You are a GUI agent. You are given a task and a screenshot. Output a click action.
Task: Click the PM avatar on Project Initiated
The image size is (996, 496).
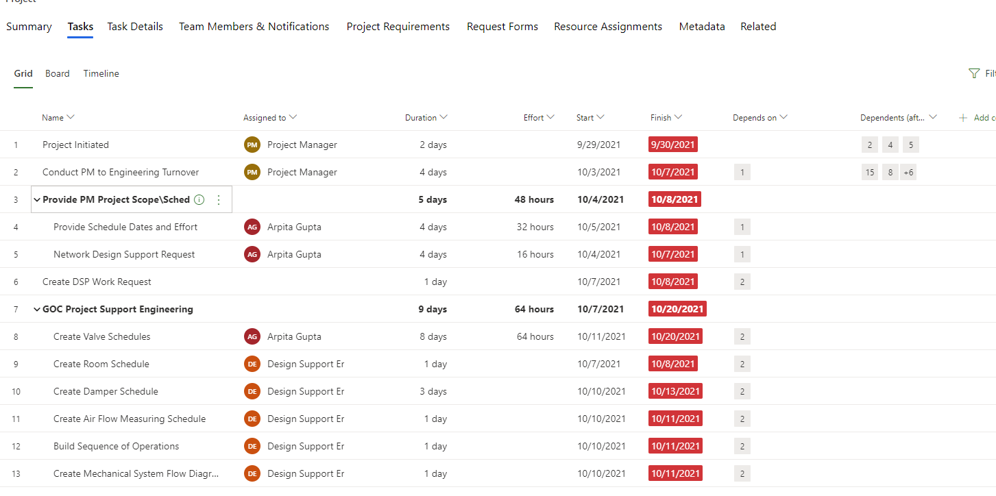[252, 145]
